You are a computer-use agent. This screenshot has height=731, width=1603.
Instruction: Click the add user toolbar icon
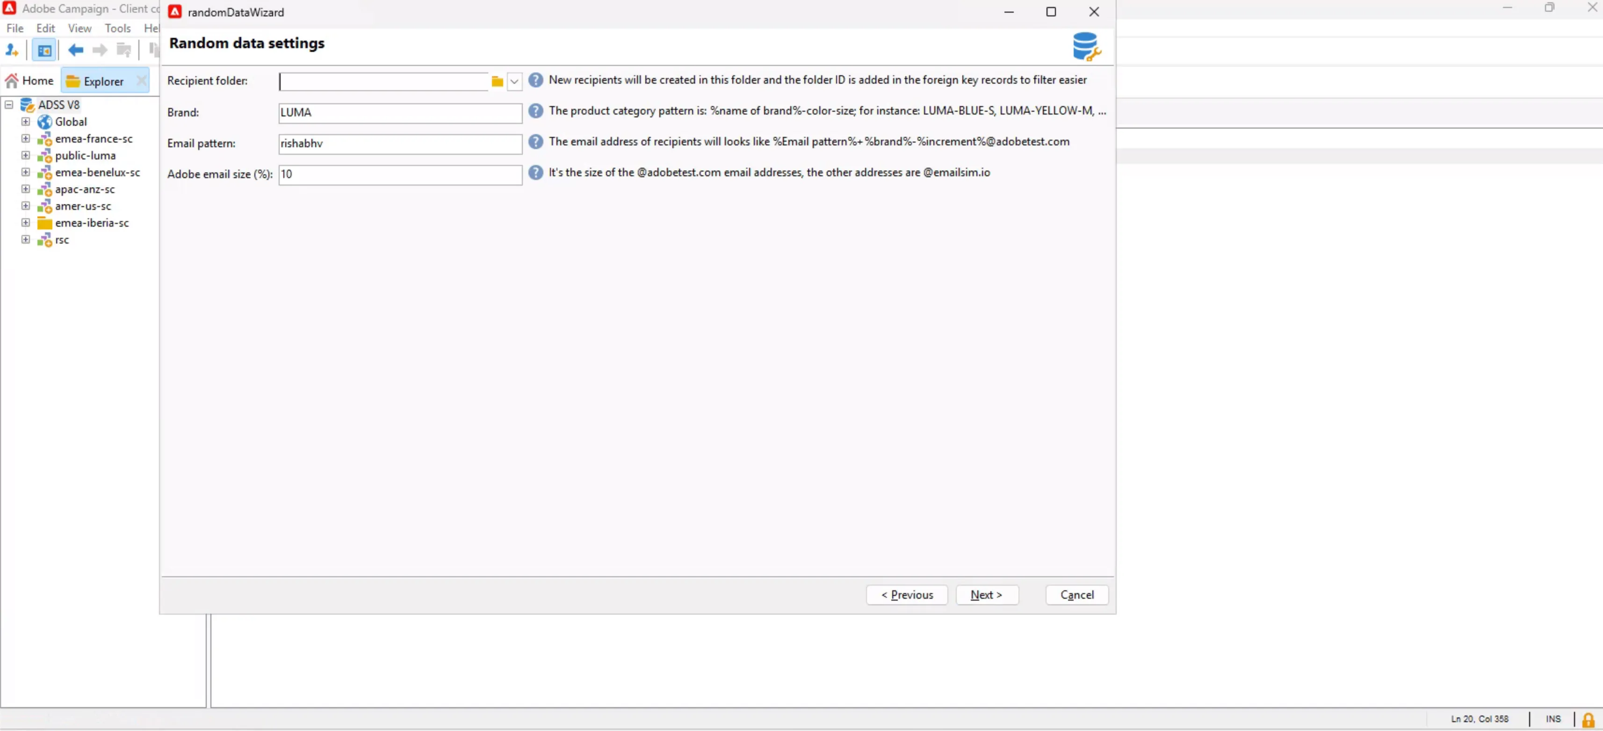point(12,50)
